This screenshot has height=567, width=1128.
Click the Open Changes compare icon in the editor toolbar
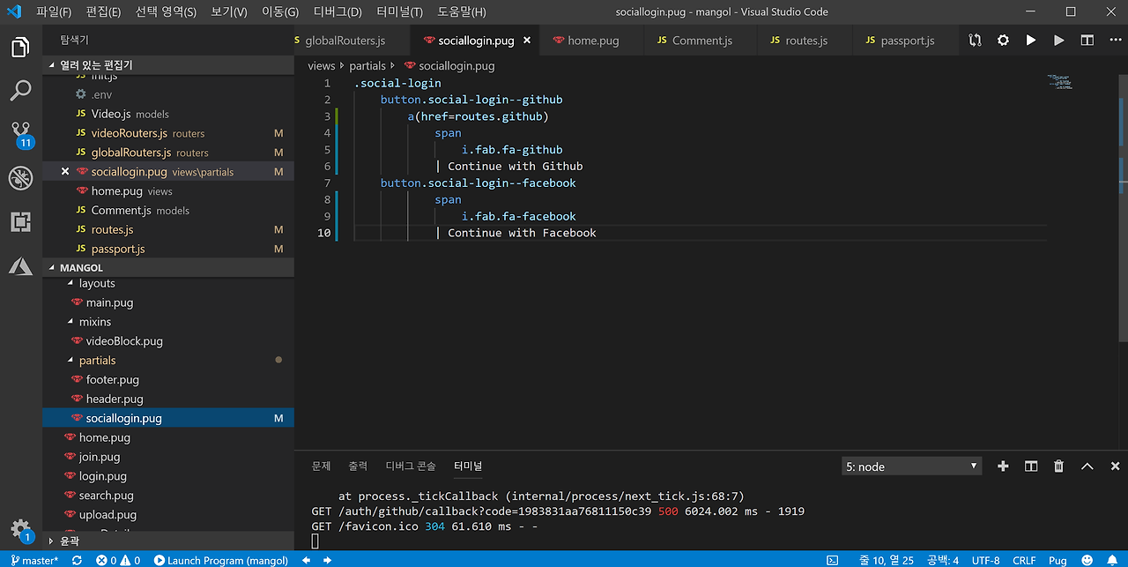(975, 41)
